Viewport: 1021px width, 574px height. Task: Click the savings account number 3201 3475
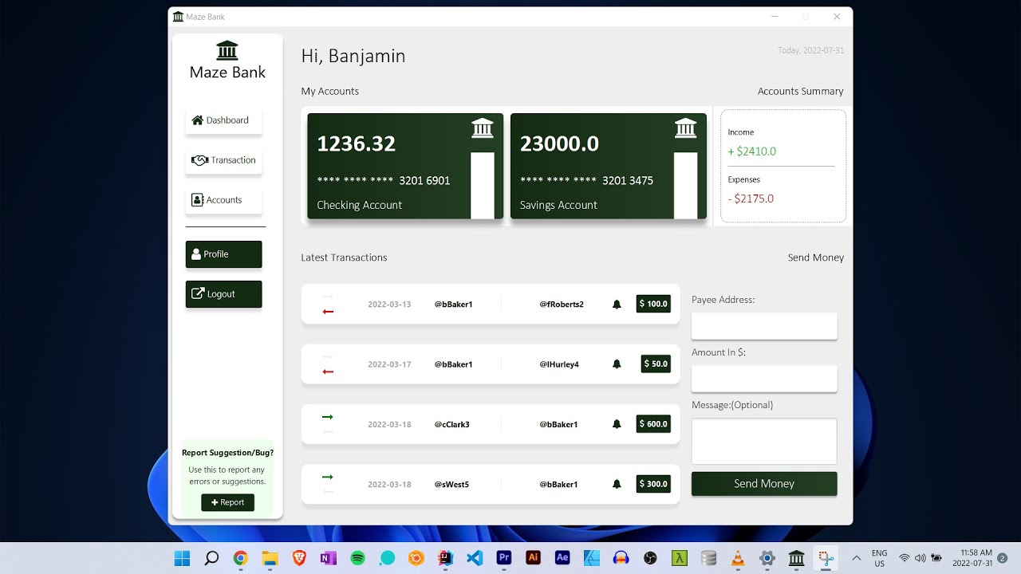point(628,181)
